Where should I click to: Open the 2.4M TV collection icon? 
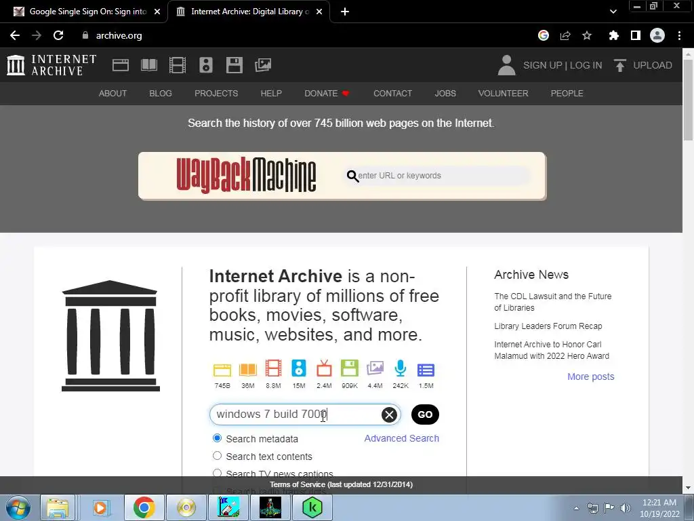click(x=324, y=368)
